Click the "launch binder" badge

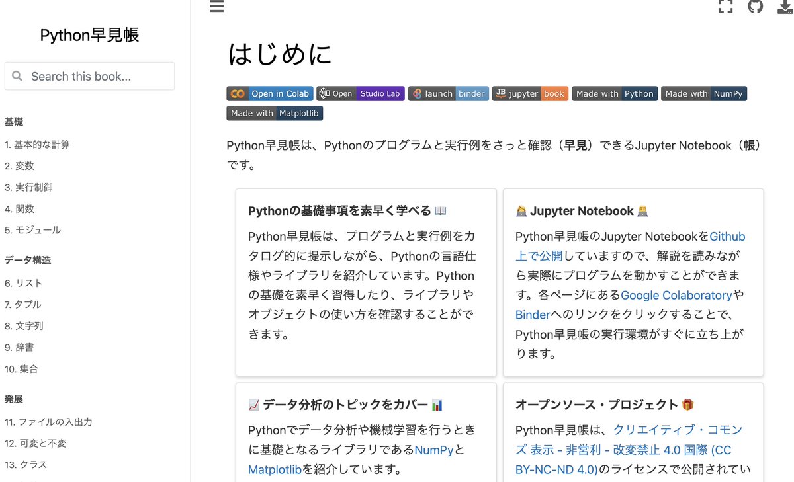point(448,93)
